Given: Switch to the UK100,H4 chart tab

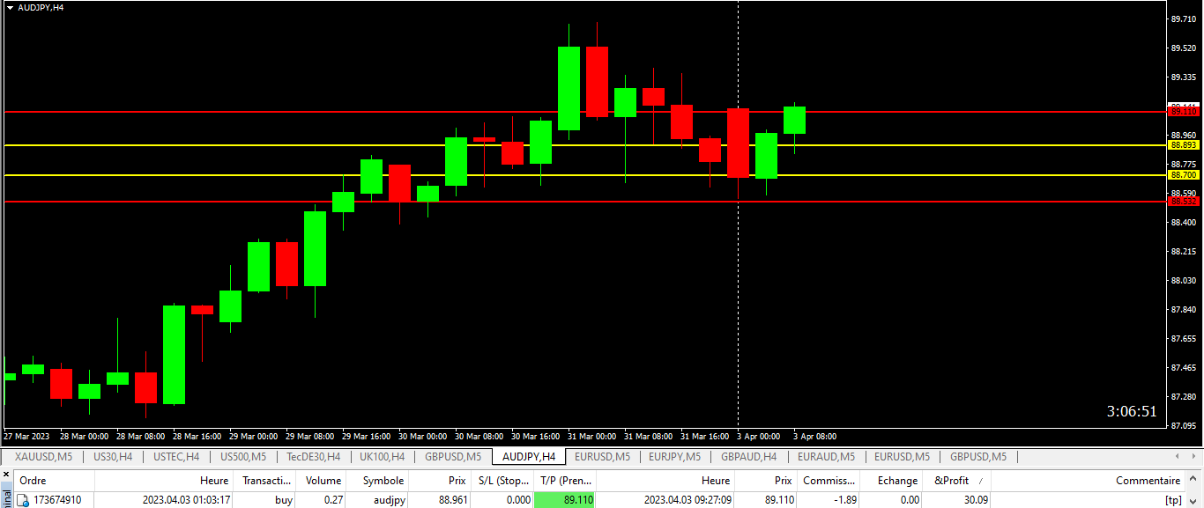Looking at the screenshot, I should pyautogui.click(x=383, y=457).
